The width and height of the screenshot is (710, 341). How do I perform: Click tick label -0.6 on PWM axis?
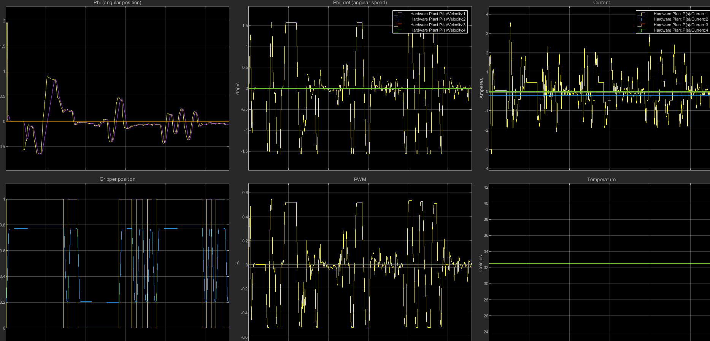coord(244,337)
